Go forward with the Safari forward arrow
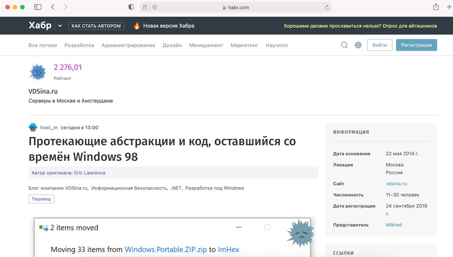 [66, 7]
